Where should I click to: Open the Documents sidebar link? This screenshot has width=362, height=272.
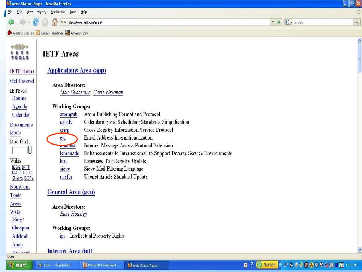pos(21,125)
